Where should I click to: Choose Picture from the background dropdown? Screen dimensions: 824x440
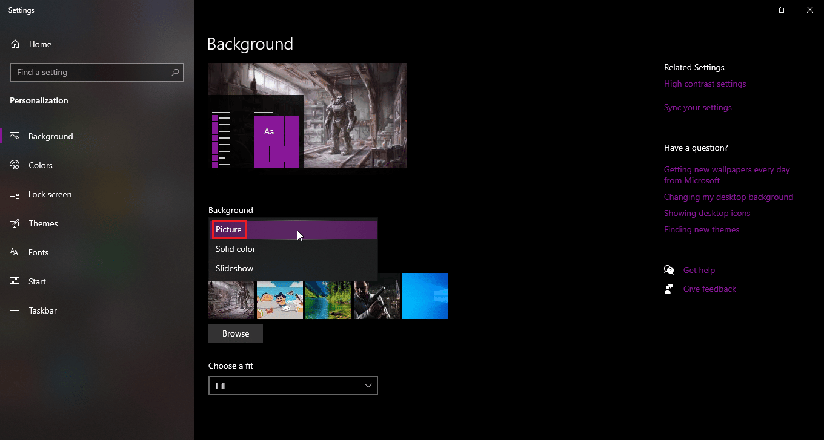click(229, 230)
